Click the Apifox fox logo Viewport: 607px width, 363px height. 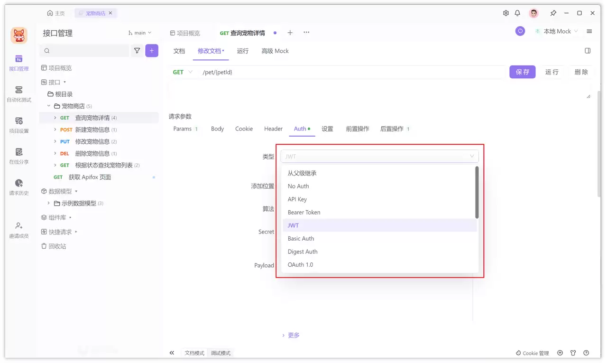tap(19, 36)
